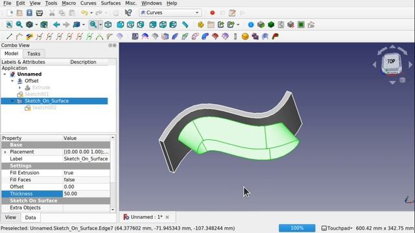The image size is (415, 233).
Task: Click the Fit All view icon
Action: click(9, 25)
